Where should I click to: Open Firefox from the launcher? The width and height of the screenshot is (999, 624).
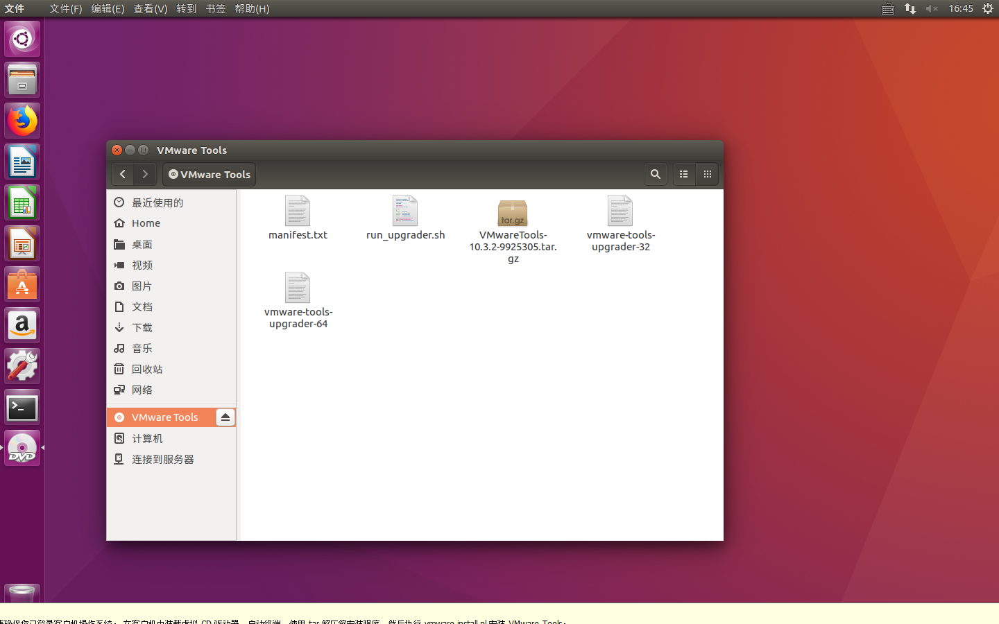pos(22,120)
